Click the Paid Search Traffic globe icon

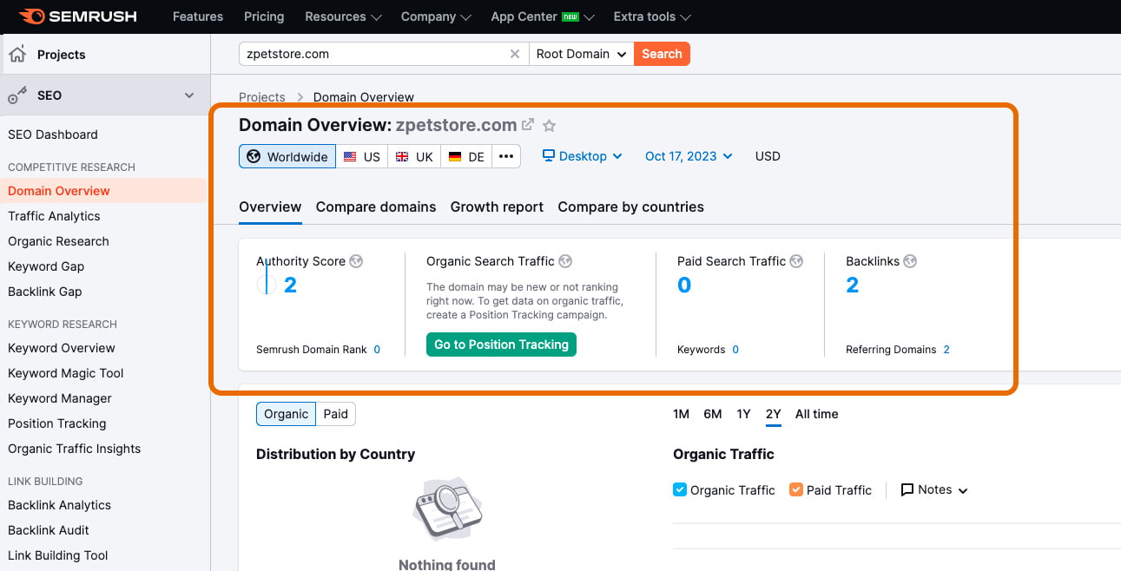coord(796,261)
